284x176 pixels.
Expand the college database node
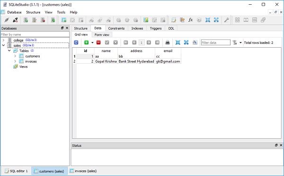tap(3, 40)
